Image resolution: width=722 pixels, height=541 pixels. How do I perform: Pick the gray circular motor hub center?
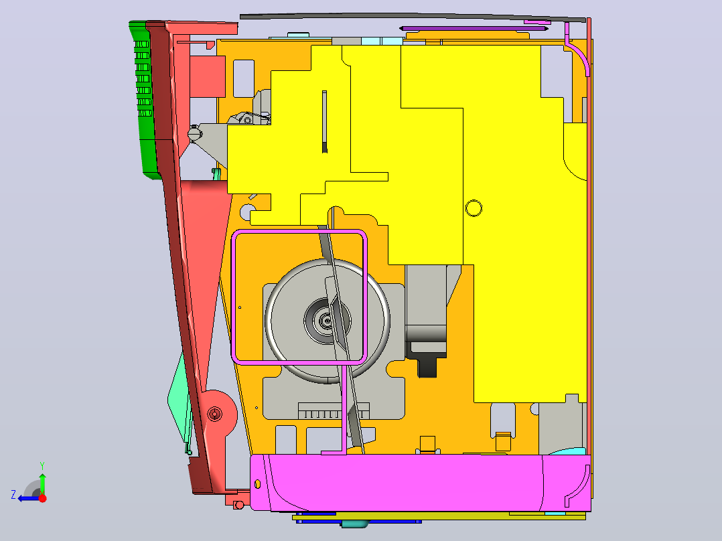coord(328,321)
